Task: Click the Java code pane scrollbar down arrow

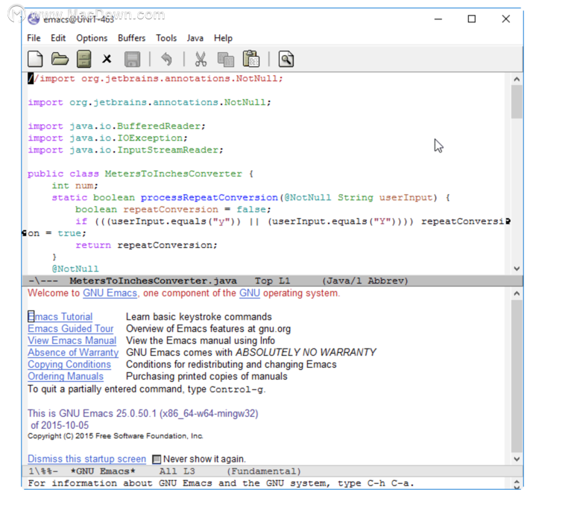Action: (517, 269)
